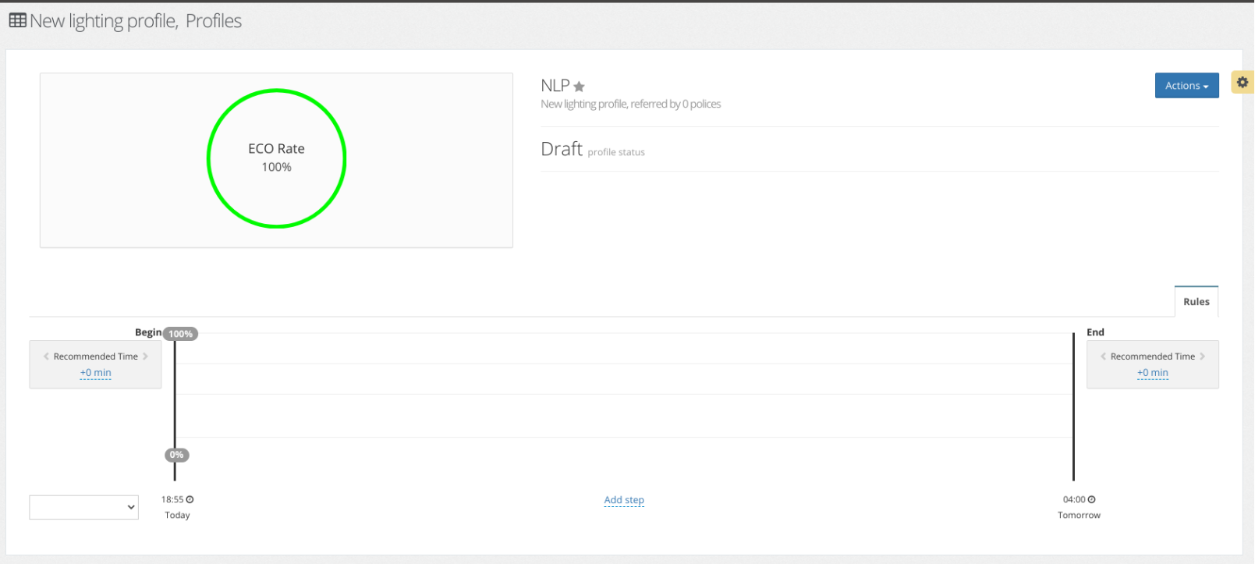Screen dimensions: 1255x564
Task: Open the Actions dropdown menu
Action: [x=1186, y=86]
